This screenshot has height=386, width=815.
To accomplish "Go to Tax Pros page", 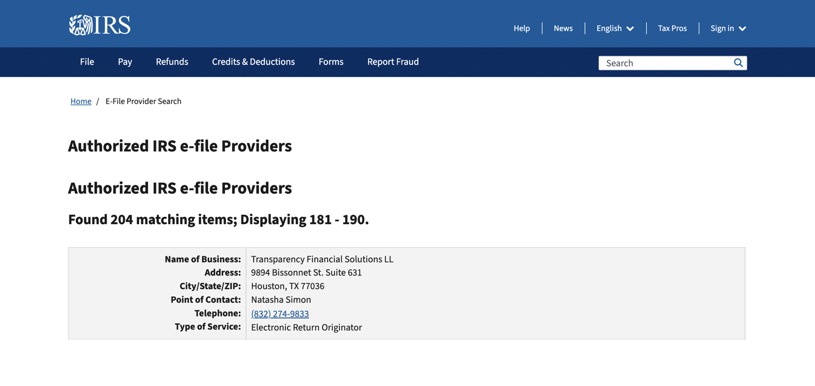I will (672, 28).
